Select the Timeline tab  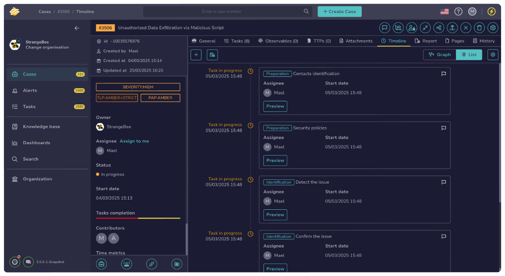click(394, 41)
